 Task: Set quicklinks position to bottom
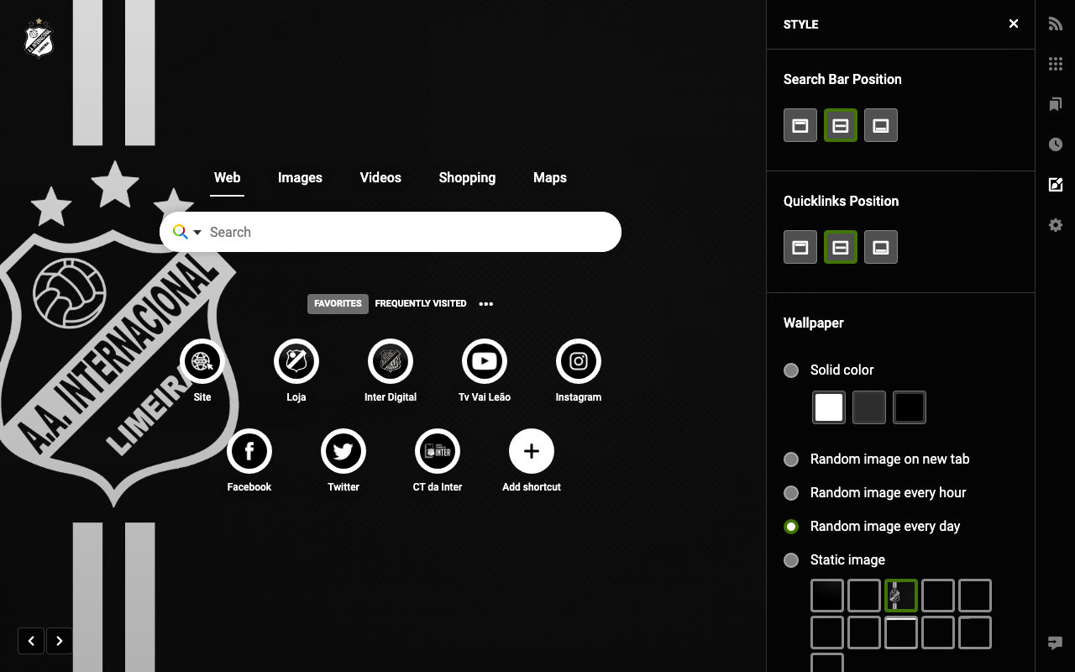click(x=881, y=248)
